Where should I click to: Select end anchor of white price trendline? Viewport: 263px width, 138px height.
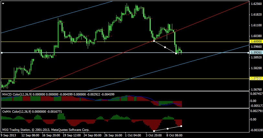coord(176,53)
